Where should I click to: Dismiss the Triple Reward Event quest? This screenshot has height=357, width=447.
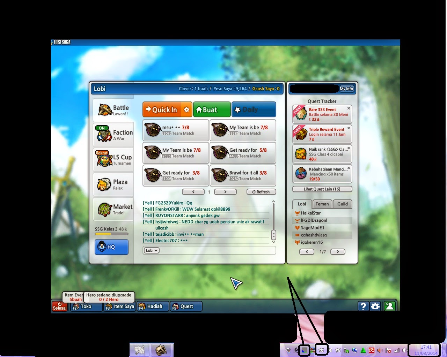click(349, 128)
